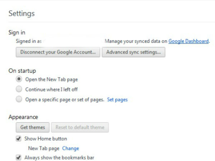215x161 pixels.
Task: Click the Appearance section heading
Action: pyautogui.click(x=23, y=117)
